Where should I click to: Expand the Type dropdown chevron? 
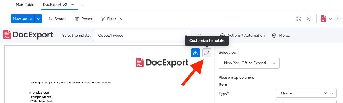[x=332, y=93]
